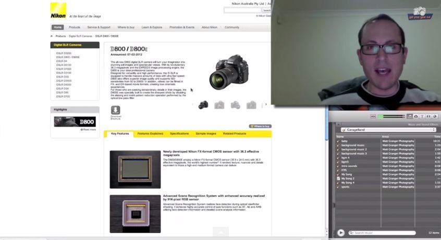This screenshot has width=441, height=240.
Task: Click the scroll-to-top arrow at page bottom
Action: (x=220, y=232)
